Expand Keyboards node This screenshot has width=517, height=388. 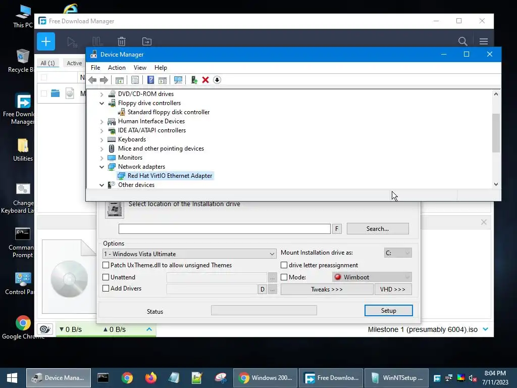pos(101,139)
